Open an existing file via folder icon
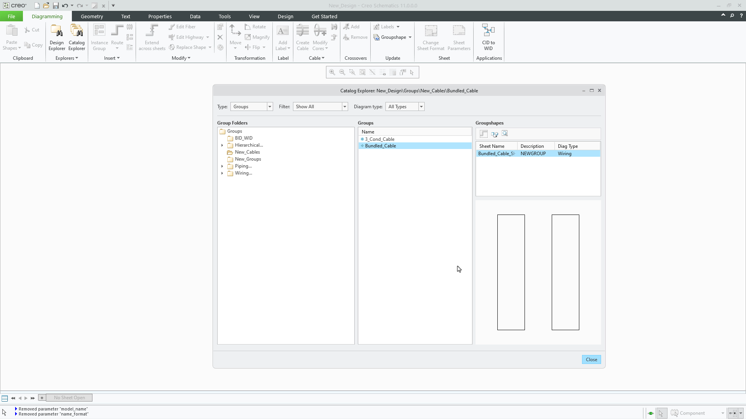This screenshot has height=419, width=746. pyautogui.click(x=46, y=5)
